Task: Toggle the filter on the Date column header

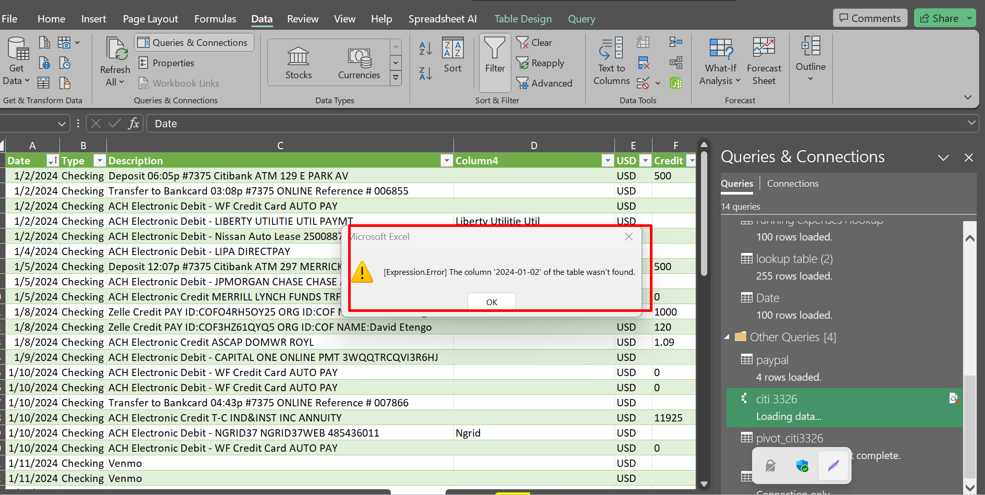Action: [x=52, y=160]
